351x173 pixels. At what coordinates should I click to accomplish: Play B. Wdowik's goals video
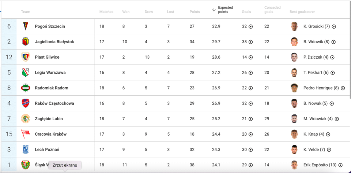pyautogui.click(x=333, y=42)
